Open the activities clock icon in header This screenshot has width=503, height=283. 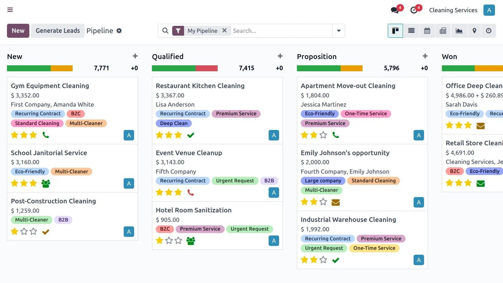click(x=414, y=10)
